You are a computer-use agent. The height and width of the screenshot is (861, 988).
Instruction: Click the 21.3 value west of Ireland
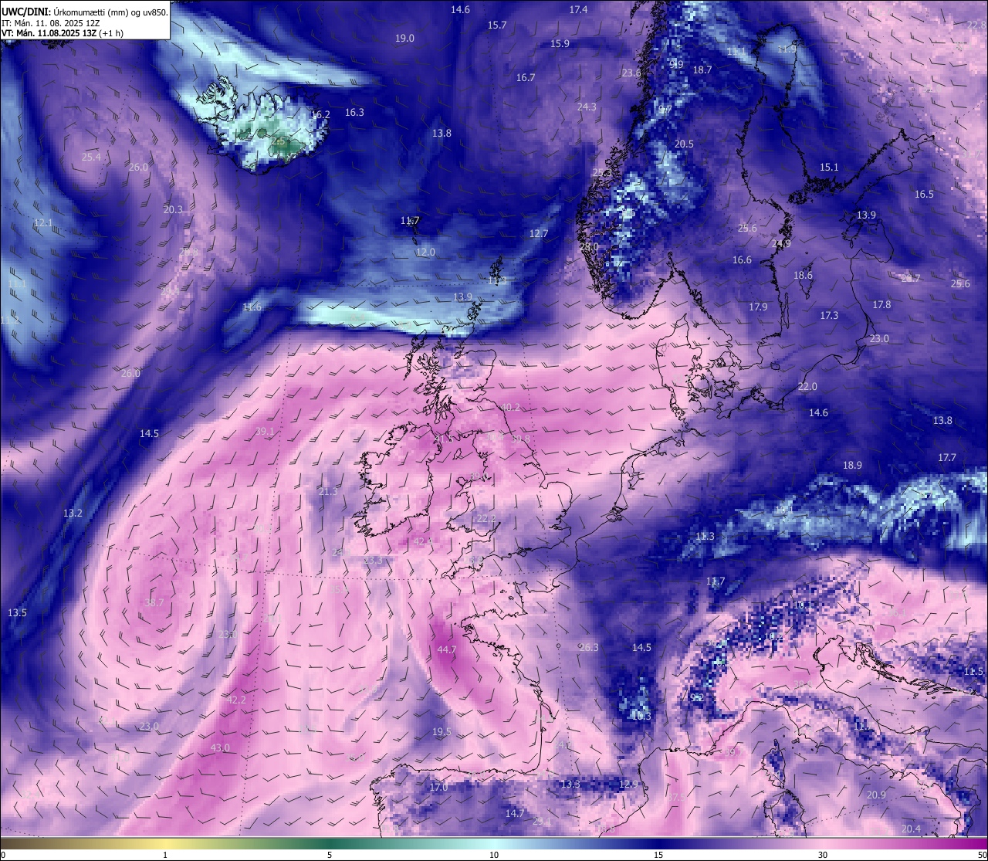click(328, 492)
